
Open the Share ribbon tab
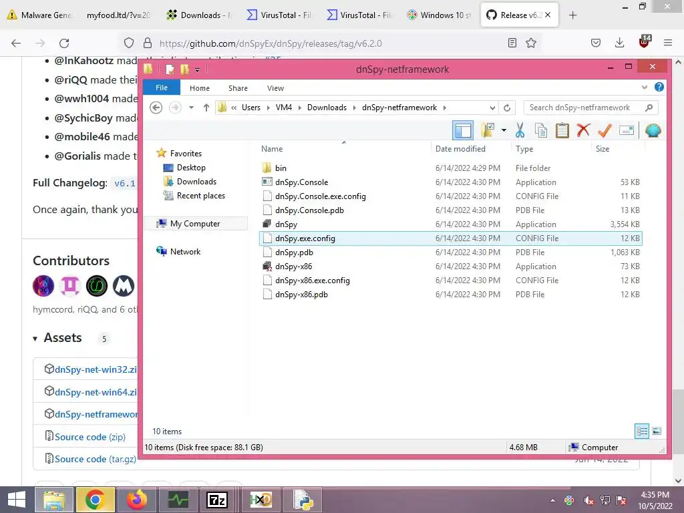(238, 88)
